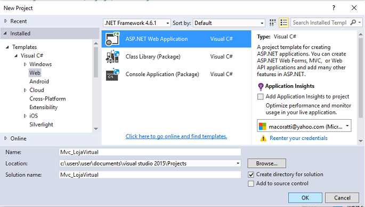Uncheck Create directory for solution

click(x=251, y=175)
